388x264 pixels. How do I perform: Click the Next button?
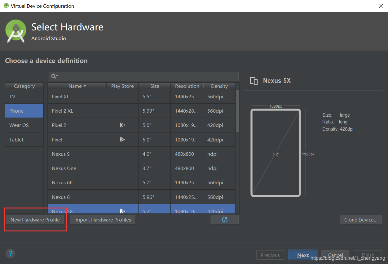303,255
